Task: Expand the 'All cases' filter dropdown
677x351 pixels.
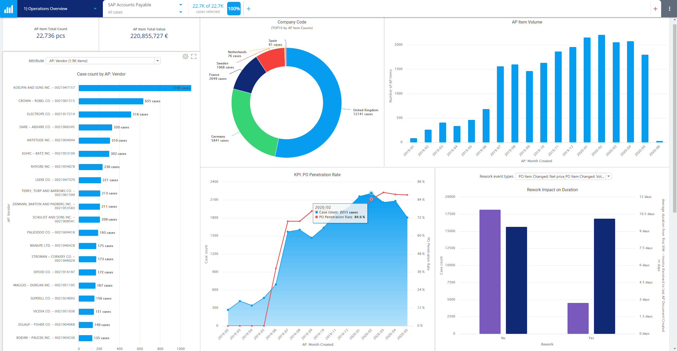Action: (x=181, y=12)
